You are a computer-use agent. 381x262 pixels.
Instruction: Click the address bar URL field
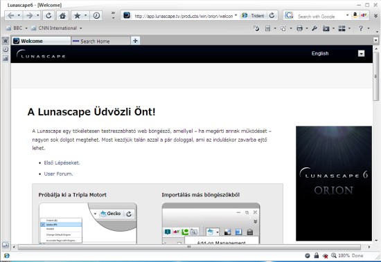tap(184, 16)
